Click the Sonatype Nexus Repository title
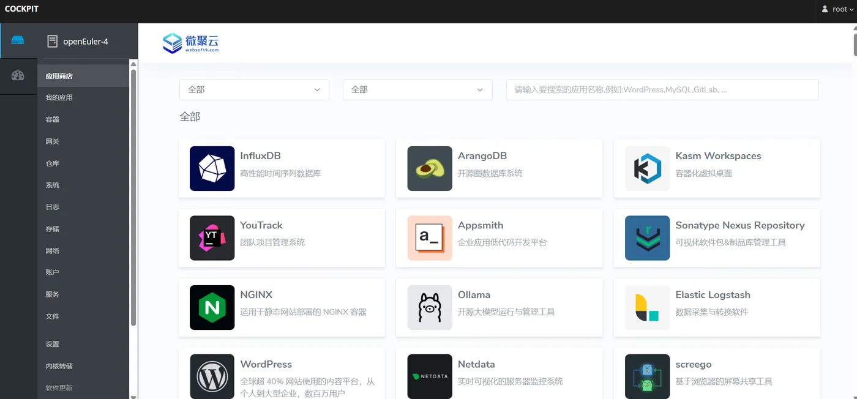Image resolution: width=857 pixels, height=399 pixels. (x=740, y=225)
